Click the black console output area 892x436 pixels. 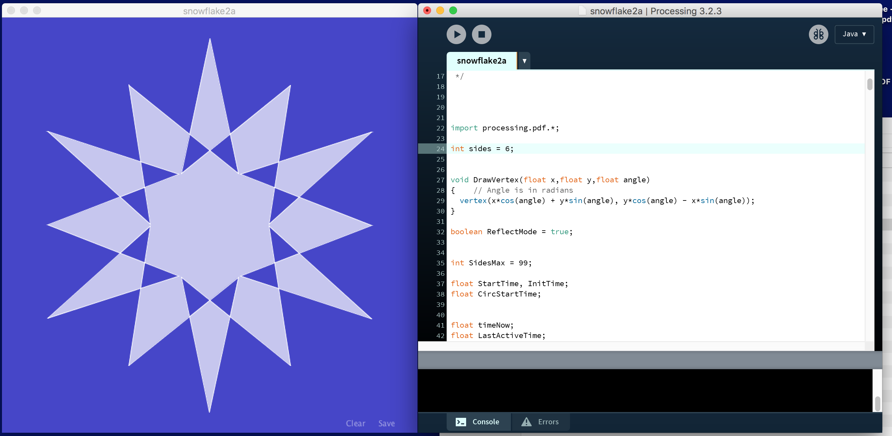pyautogui.click(x=645, y=390)
